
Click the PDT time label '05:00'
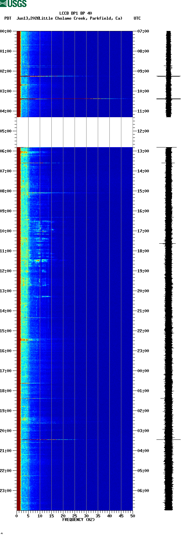click(x=6, y=131)
